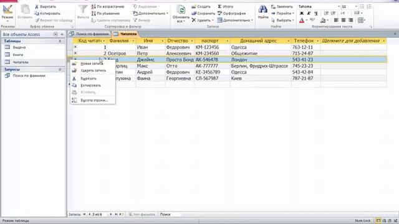Click Перейти in the find group

click(x=282, y=13)
